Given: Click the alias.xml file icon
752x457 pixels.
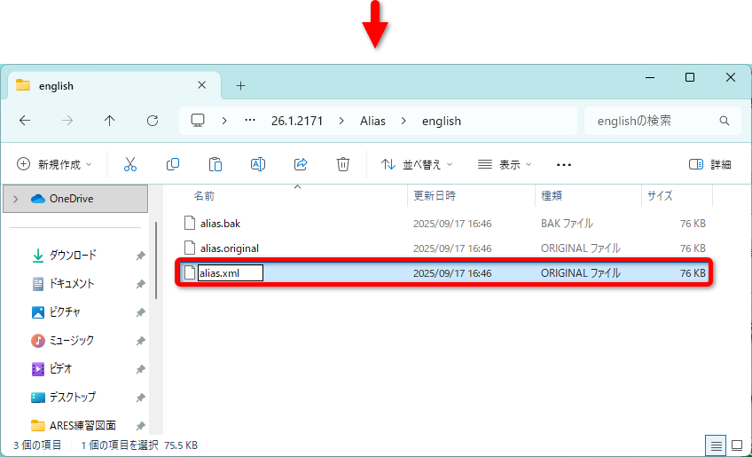Looking at the screenshot, I should pos(190,273).
